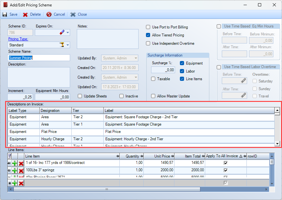Screen dimensions: 282x200
Task: Sort descriptions by the Label Type column header
Action: [x=24, y=111]
